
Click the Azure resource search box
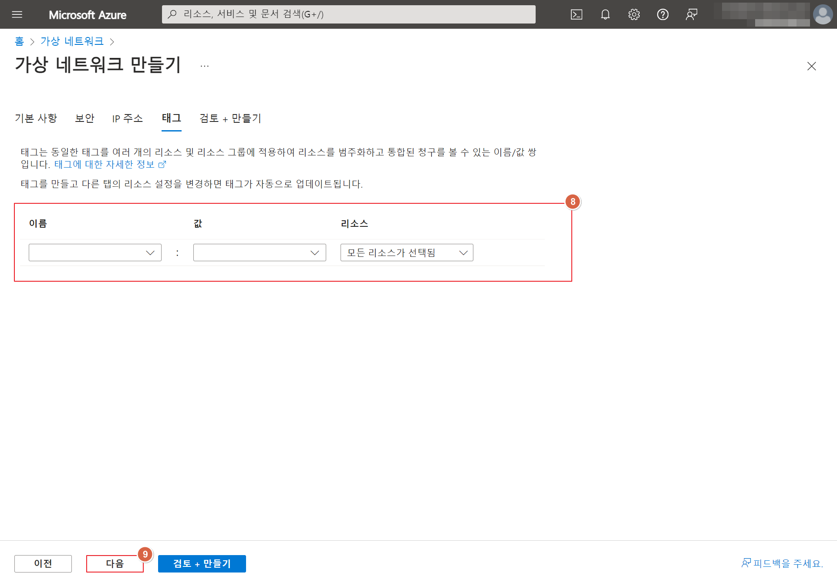point(348,14)
